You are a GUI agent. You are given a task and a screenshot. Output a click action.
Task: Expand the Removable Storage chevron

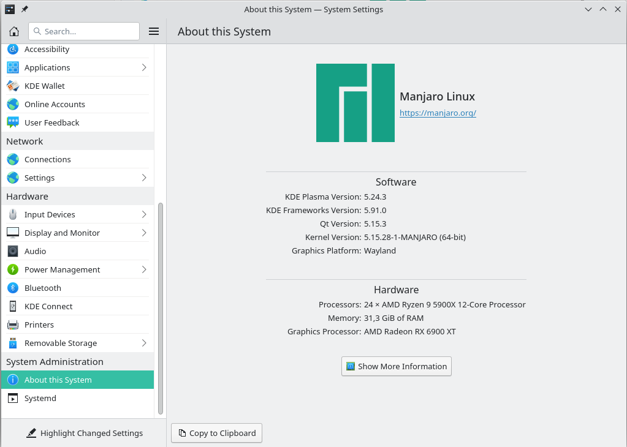click(x=144, y=343)
